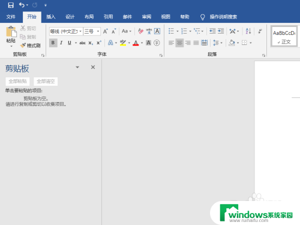Click the 操作说明搜索 box
Screen dimensions: 300x225
click(x=223, y=17)
